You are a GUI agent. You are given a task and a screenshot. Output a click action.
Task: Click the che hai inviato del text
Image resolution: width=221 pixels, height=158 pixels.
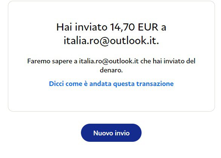[168, 61]
